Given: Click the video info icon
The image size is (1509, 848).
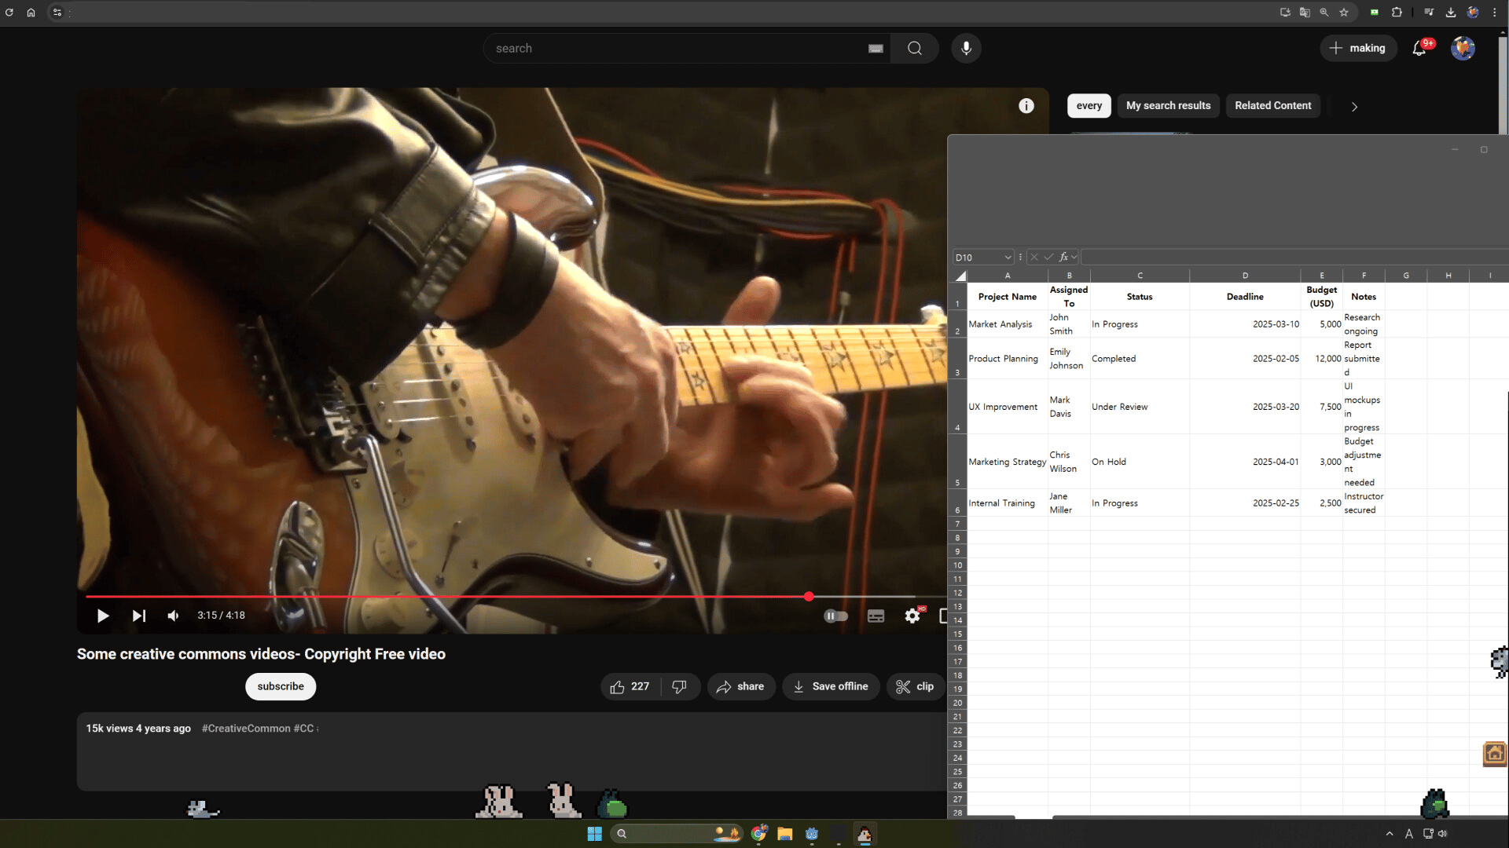Looking at the screenshot, I should pos(1026,106).
